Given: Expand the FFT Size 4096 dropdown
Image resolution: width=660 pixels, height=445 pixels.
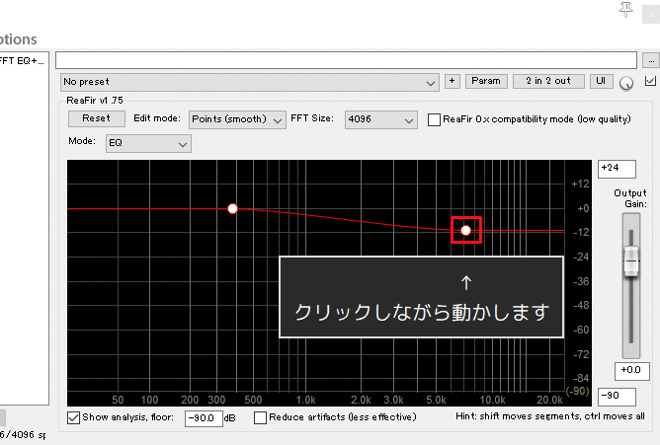Looking at the screenshot, I should pyautogui.click(x=380, y=119).
